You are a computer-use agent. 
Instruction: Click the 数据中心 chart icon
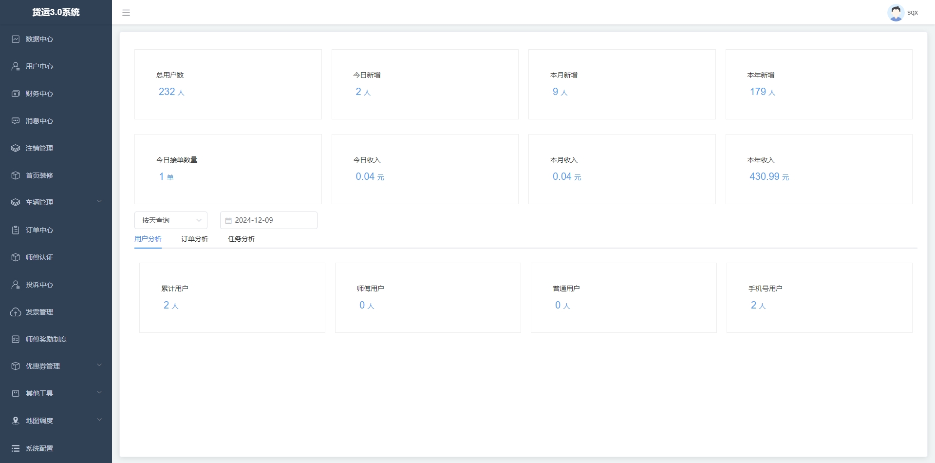click(16, 39)
